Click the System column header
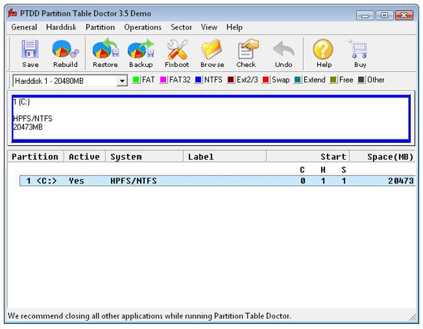This screenshot has height=329, width=423. 144,157
